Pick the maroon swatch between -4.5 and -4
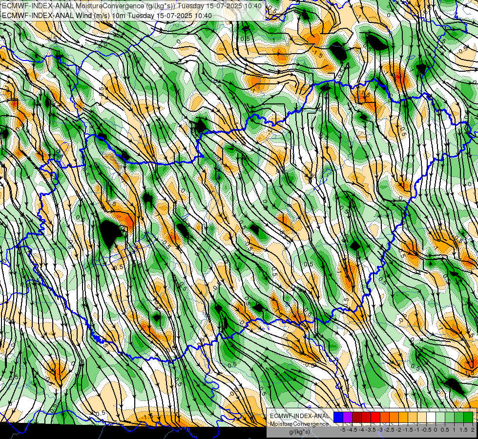The width and height of the screenshot is (478, 439). click(x=357, y=418)
